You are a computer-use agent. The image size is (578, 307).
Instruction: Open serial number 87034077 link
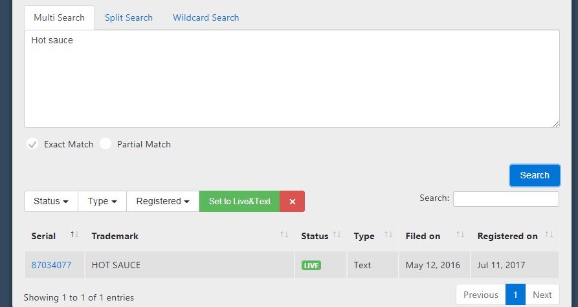pos(51,265)
